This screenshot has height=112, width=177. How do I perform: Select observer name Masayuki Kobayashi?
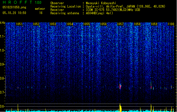click(101, 3)
